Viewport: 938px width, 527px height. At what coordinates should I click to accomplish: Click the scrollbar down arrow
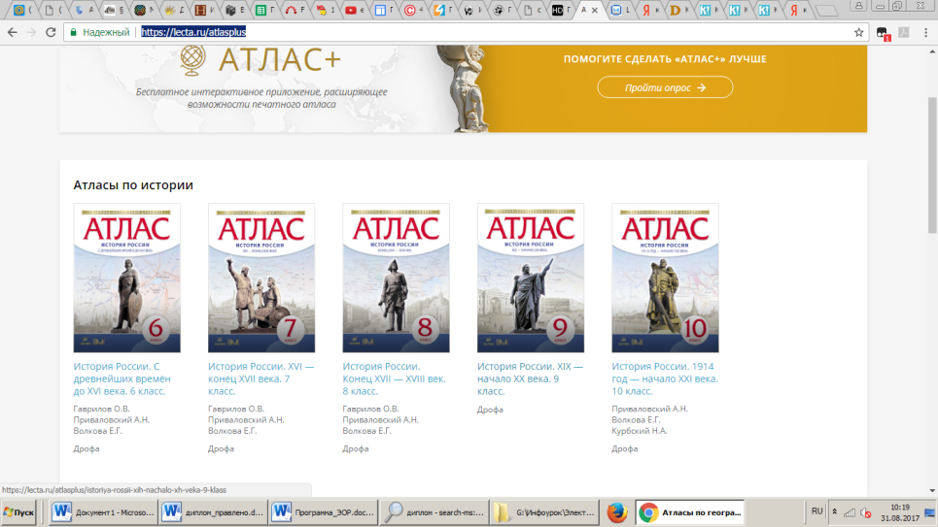[932, 490]
